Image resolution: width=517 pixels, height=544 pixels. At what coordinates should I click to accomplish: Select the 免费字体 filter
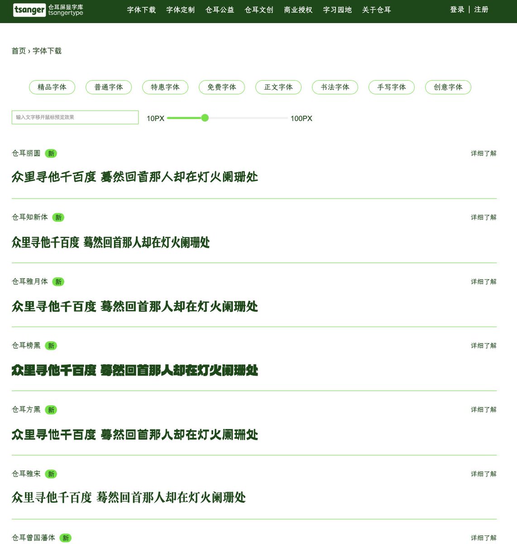pyautogui.click(x=222, y=87)
